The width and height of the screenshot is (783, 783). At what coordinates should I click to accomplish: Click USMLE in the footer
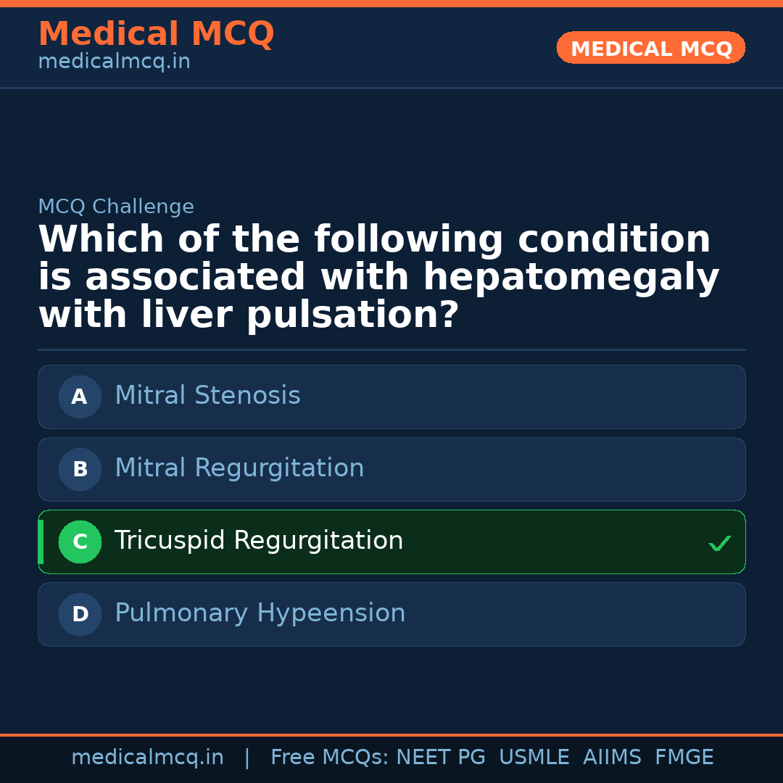pos(534,758)
